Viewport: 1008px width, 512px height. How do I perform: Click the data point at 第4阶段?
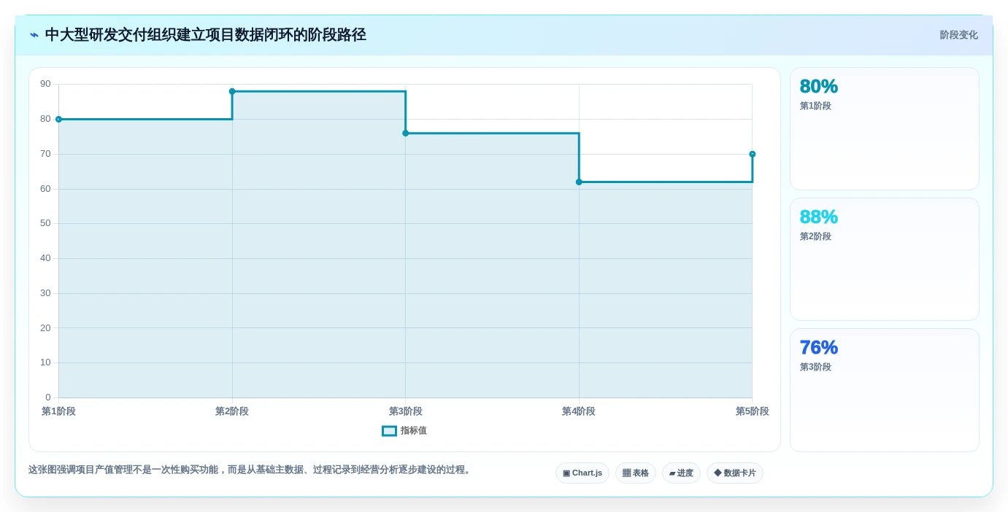pos(579,182)
